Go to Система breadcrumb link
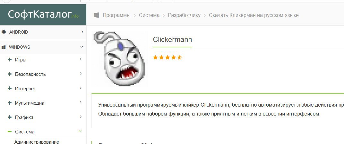The image size is (344, 144). coord(149,15)
